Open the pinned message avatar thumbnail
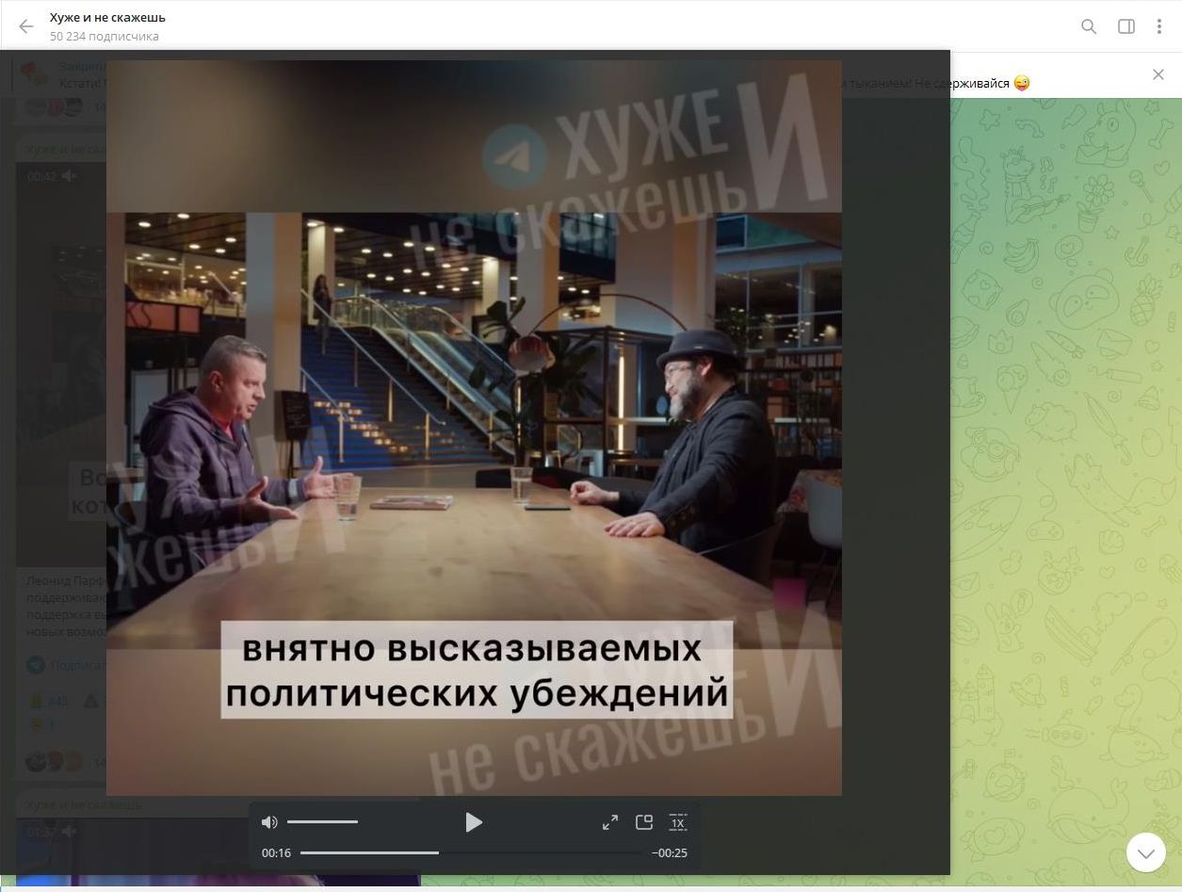Image resolution: width=1182 pixels, height=892 pixels. point(34,73)
